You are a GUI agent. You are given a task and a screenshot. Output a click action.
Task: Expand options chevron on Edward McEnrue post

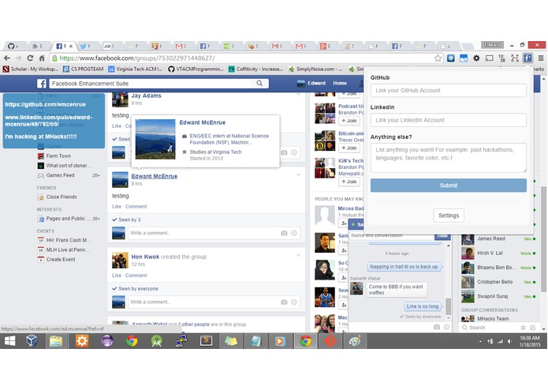point(298,174)
